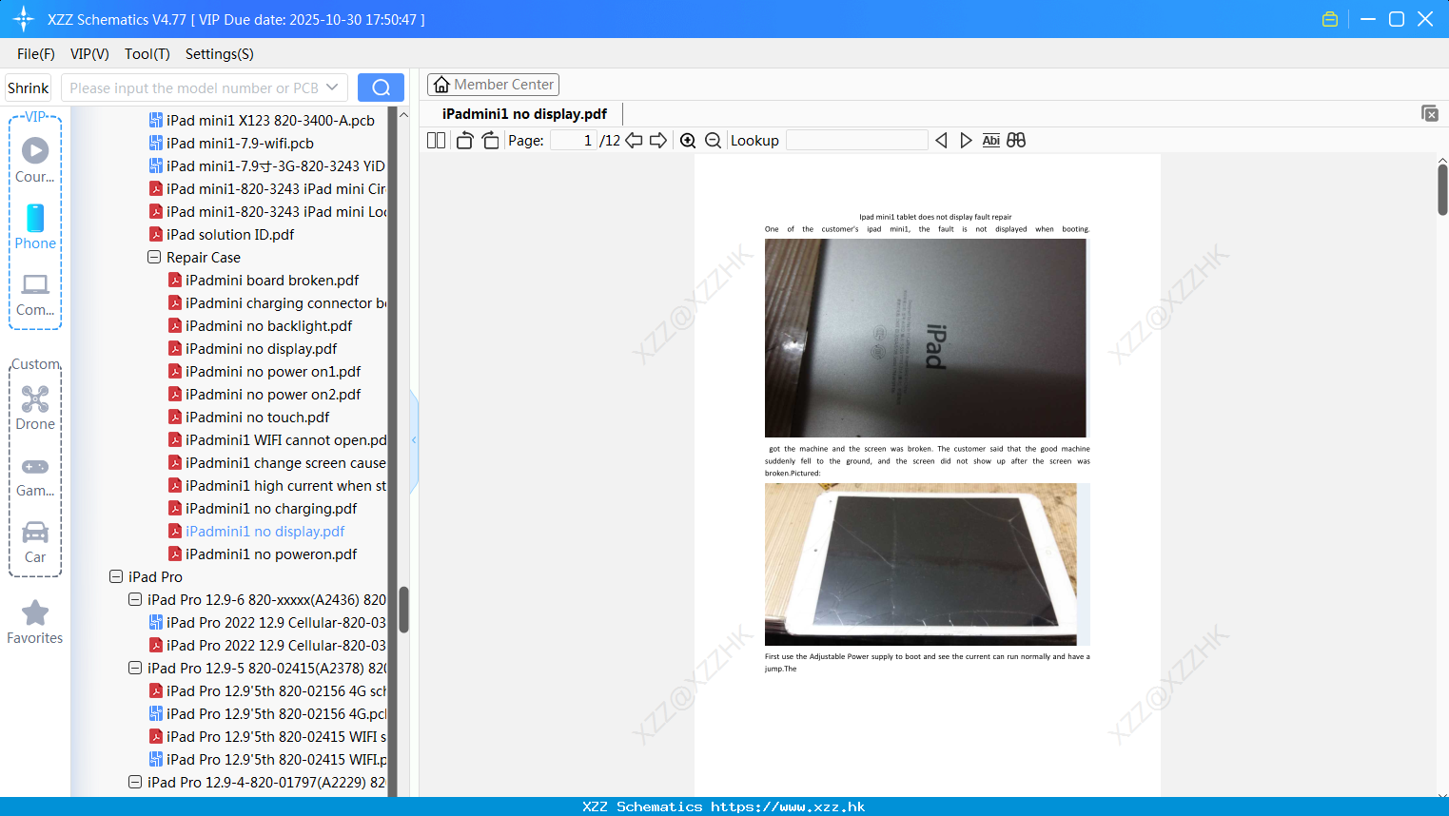
Task: Open iPadmini no power on2.pdf
Action: click(x=264, y=394)
